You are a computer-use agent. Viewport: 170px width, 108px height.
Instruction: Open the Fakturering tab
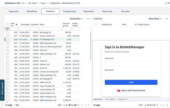(107, 11)
